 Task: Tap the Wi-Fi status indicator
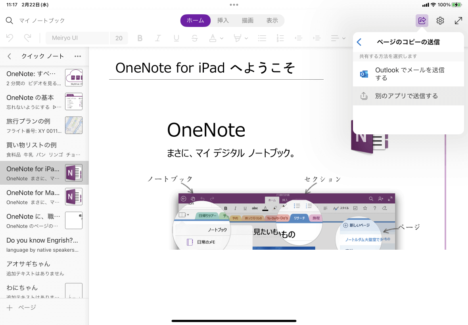coord(433,5)
